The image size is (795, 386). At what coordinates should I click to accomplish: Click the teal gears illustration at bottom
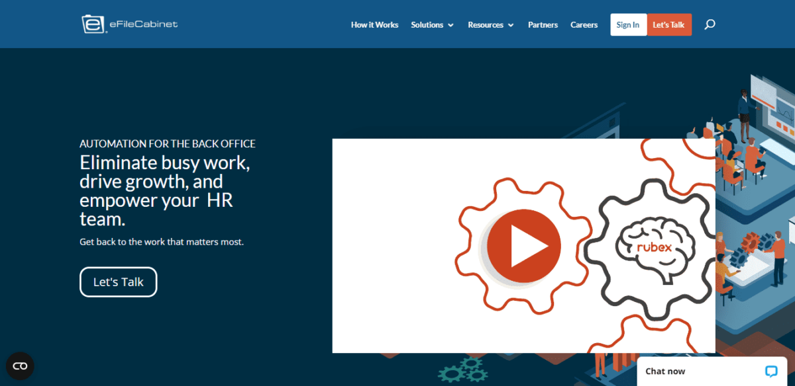464,371
